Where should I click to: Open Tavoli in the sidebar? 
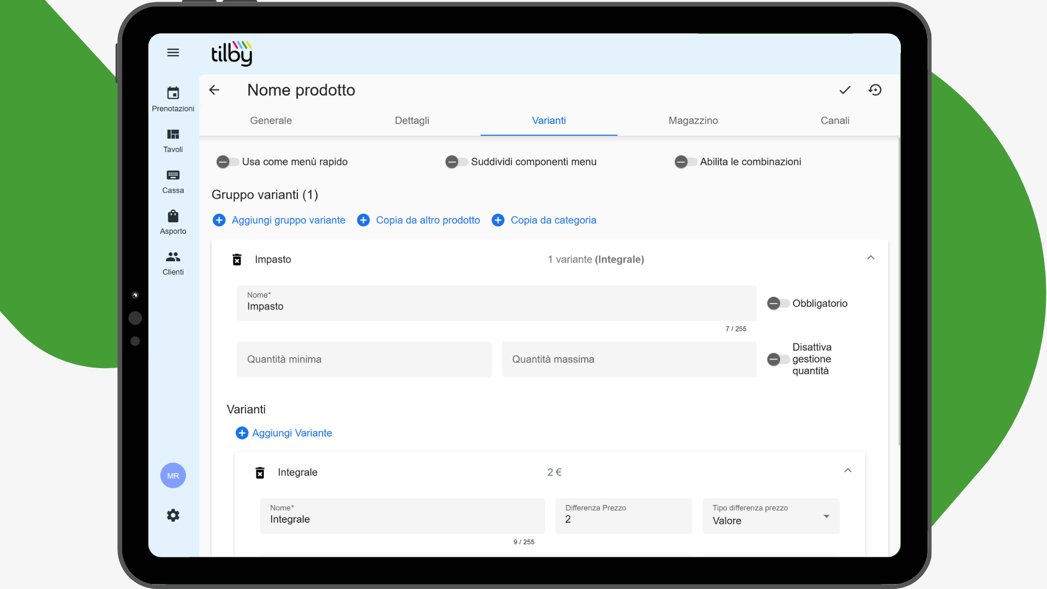click(x=173, y=141)
